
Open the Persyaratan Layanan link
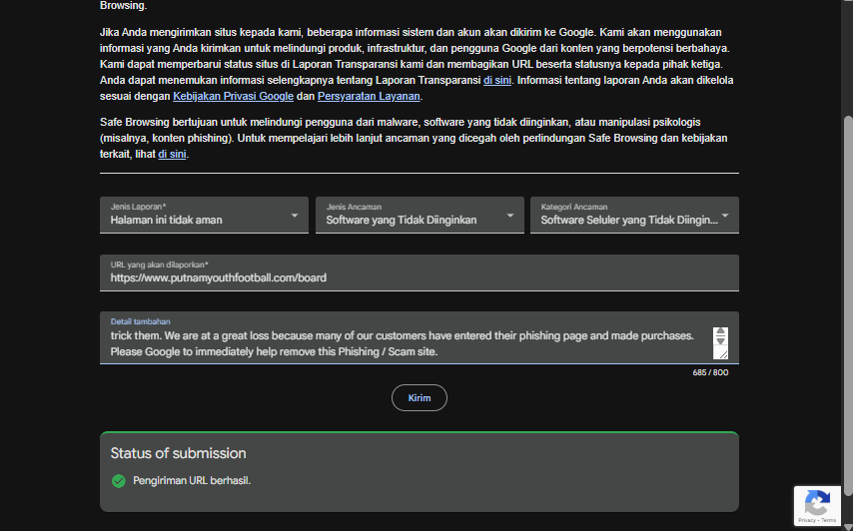[369, 96]
